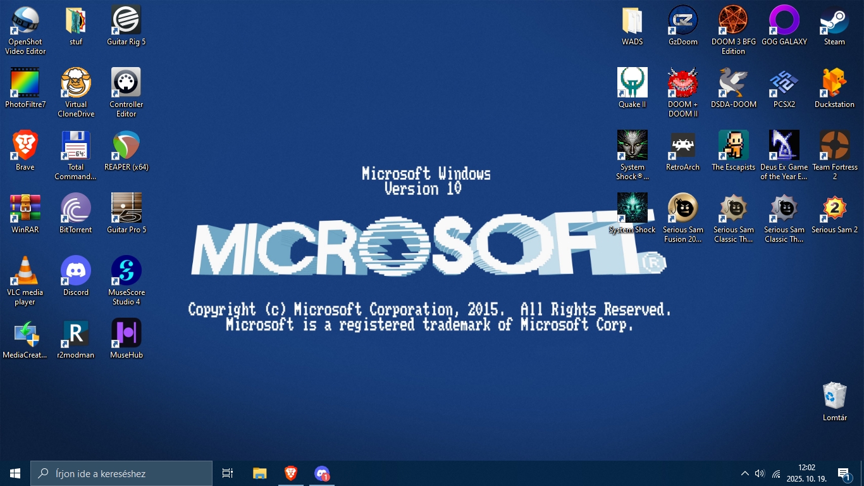Click the taskbar clock and date
The width and height of the screenshot is (864, 486).
click(x=806, y=473)
